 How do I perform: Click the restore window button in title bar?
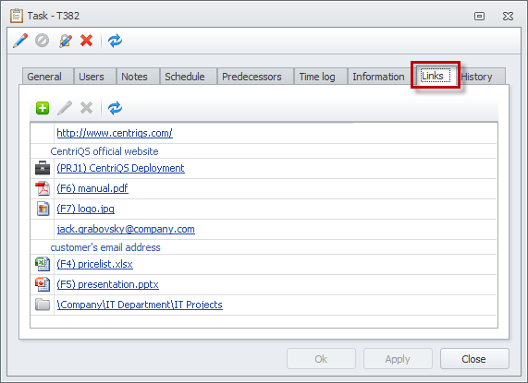(479, 16)
